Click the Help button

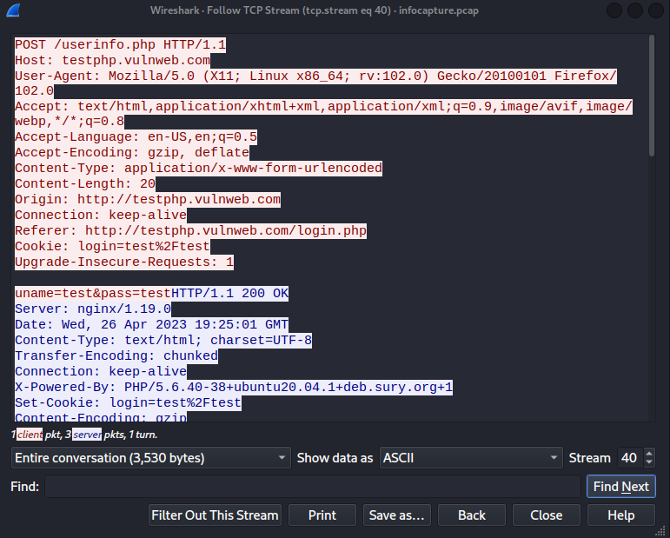pyautogui.click(x=620, y=515)
